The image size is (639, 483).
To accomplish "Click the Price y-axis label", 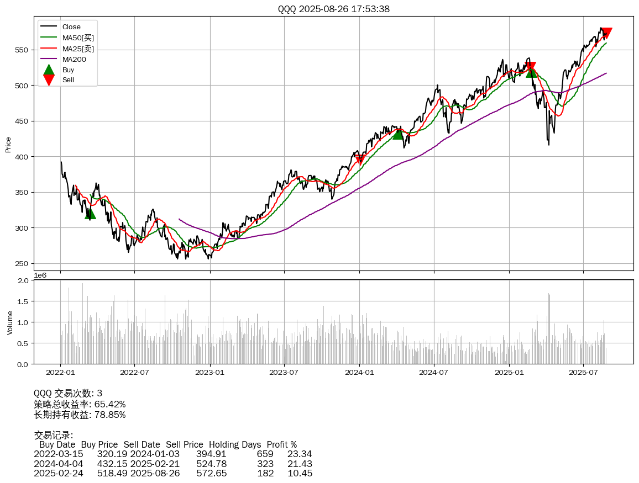I will (8, 145).
